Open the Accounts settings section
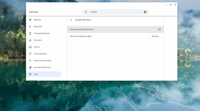Viewport: 200px width, 111px height. coord(38,40)
